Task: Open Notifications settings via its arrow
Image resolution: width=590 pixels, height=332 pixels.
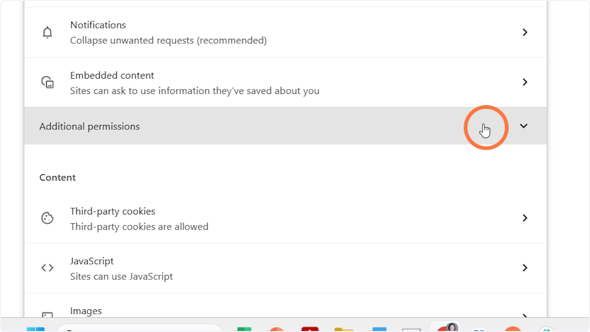Action: tap(525, 32)
